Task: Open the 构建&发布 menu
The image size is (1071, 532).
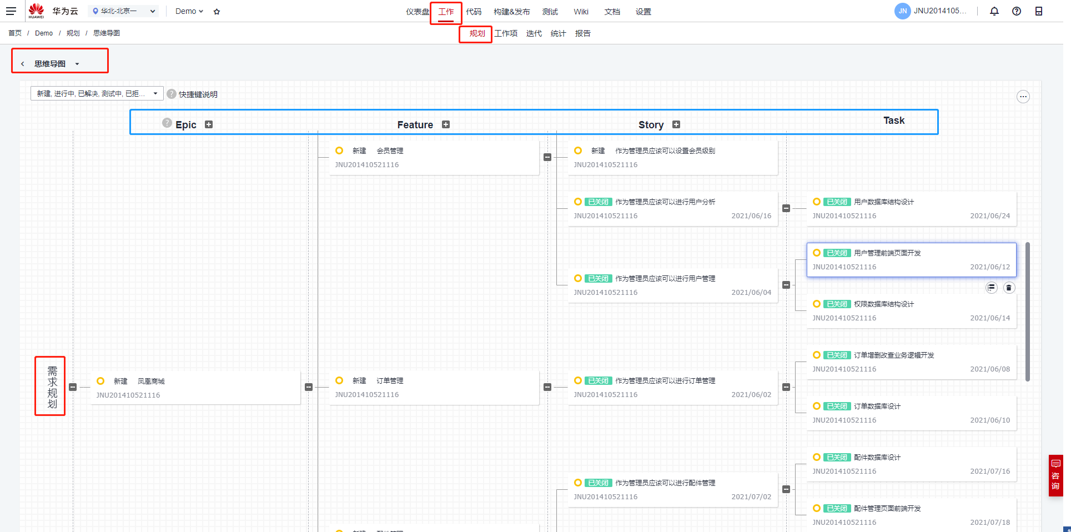Action: click(x=511, y=12)
